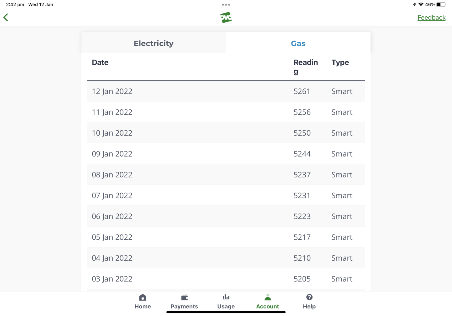
Task: Open the Feedback link
Action: [431, 18]
